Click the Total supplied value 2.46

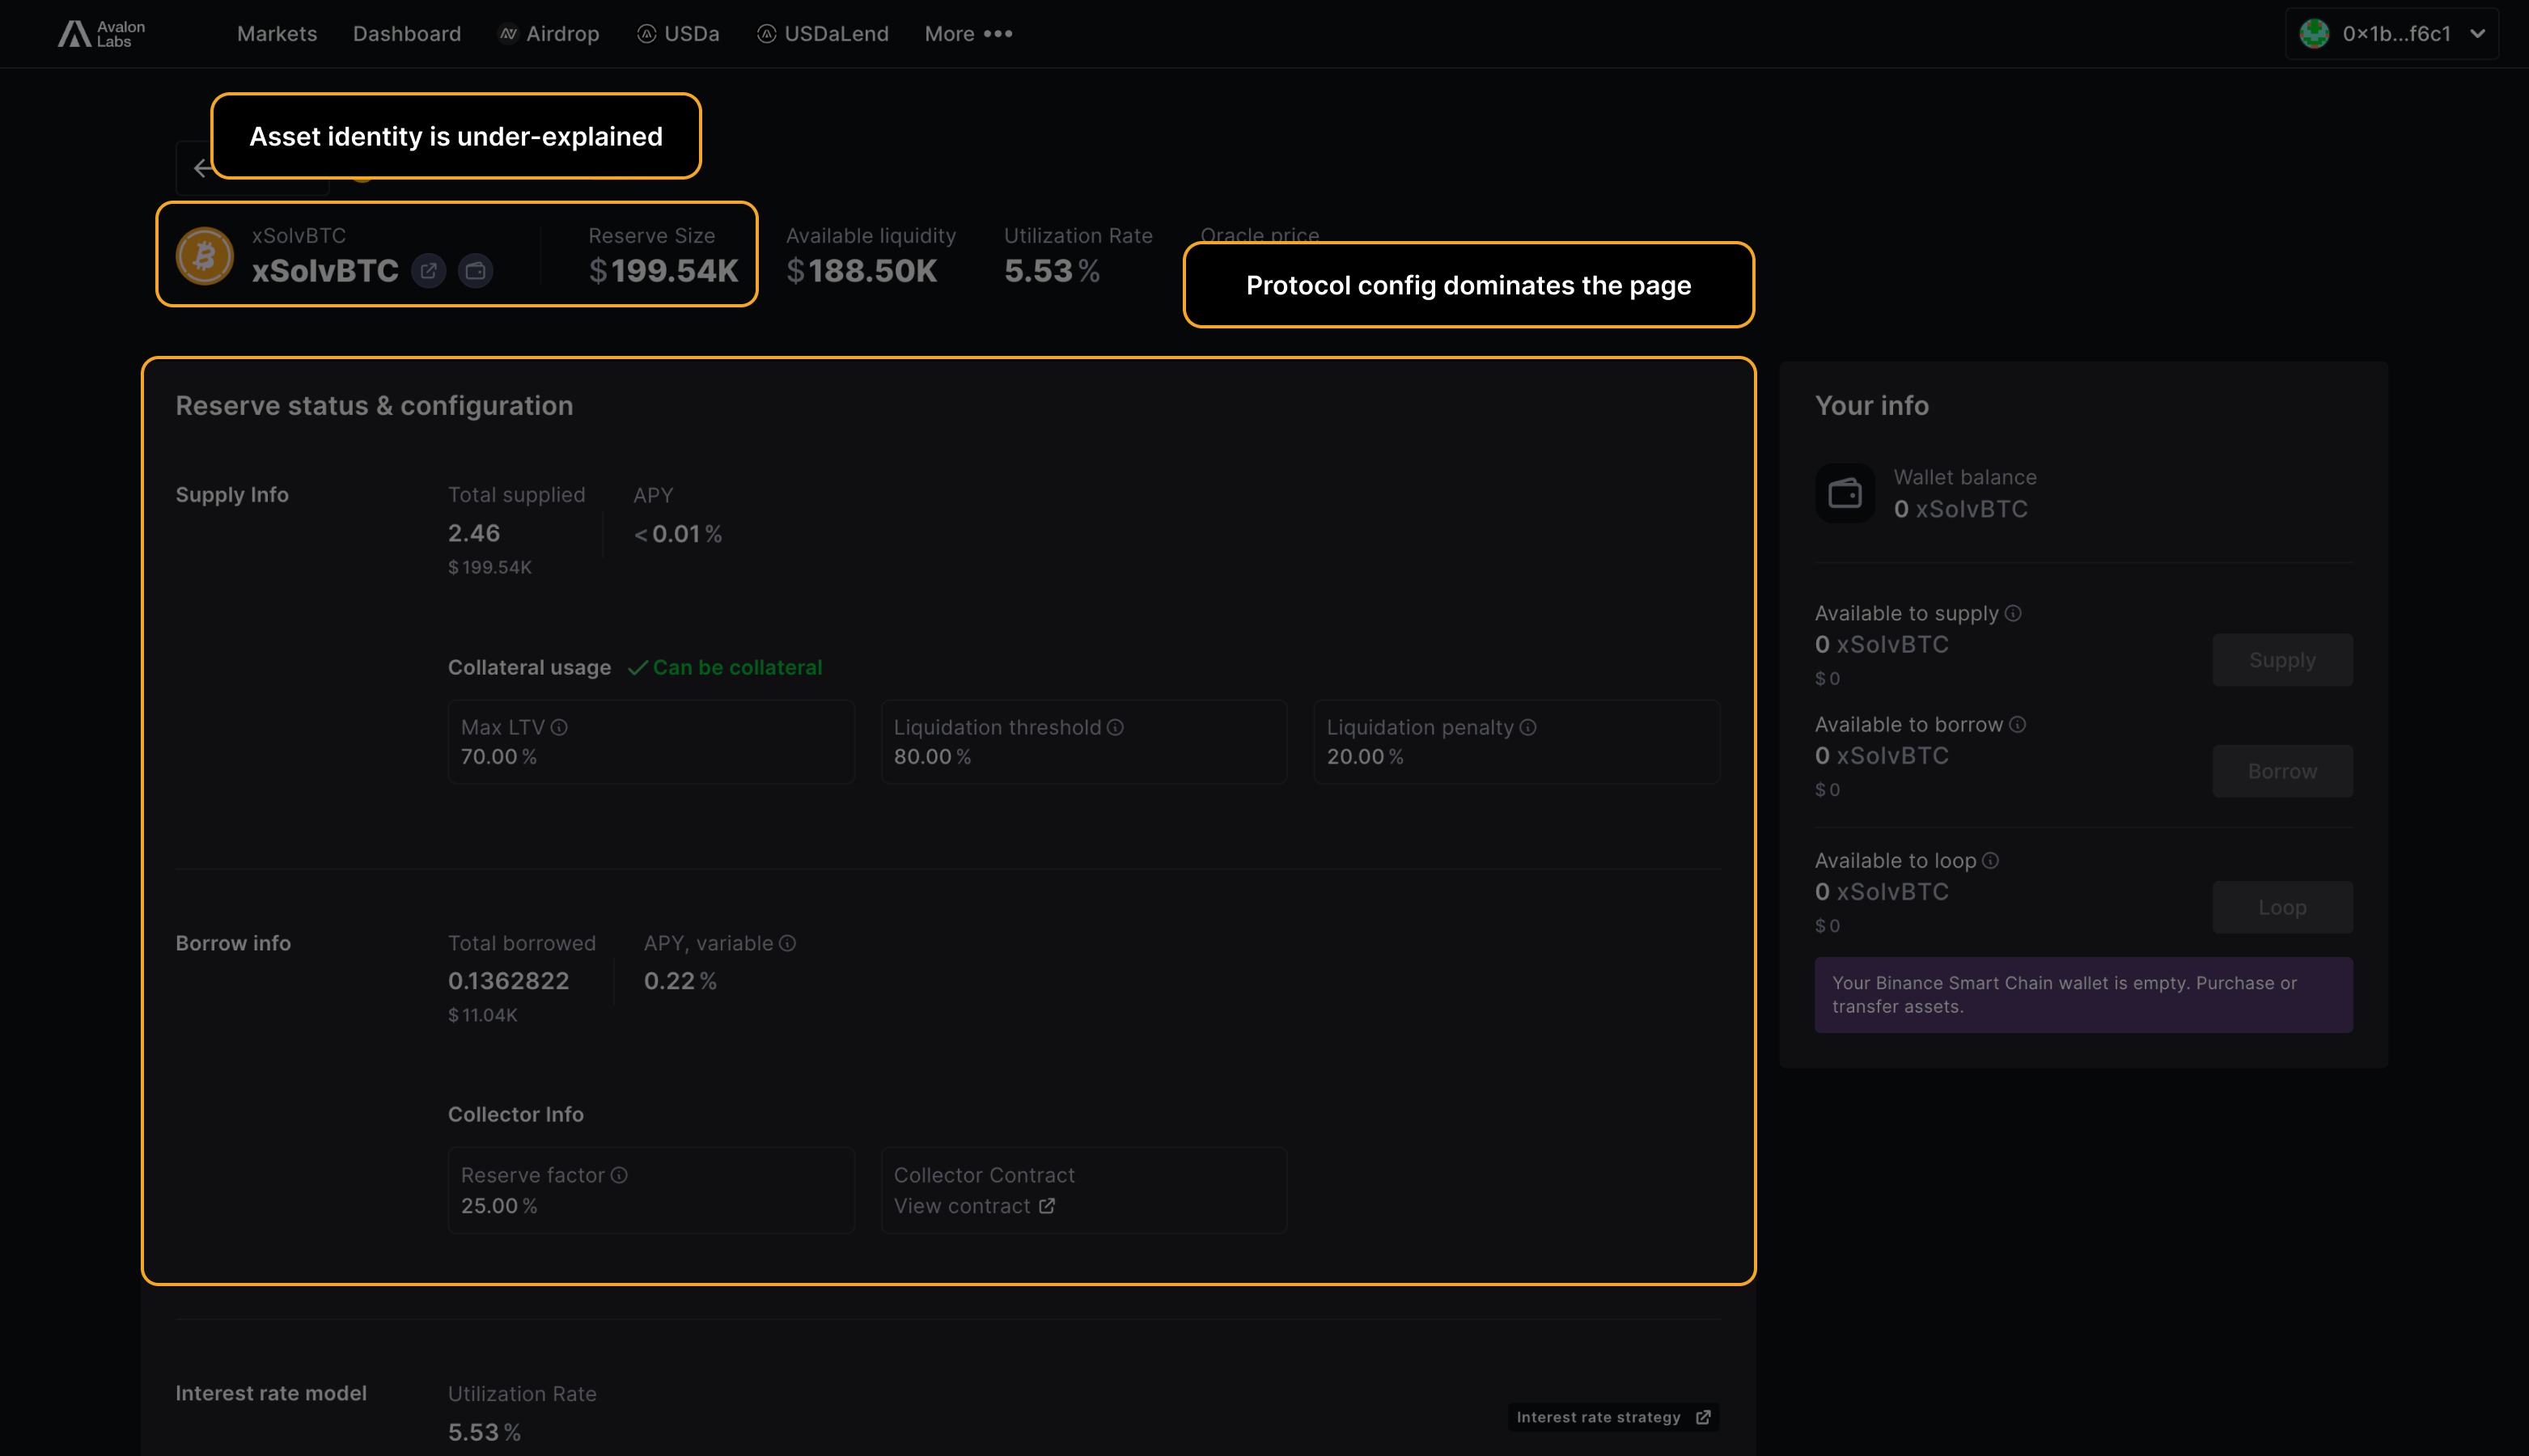click(474, 534)
